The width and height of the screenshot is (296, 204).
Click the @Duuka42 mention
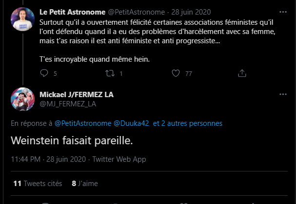tap(131, 123)
